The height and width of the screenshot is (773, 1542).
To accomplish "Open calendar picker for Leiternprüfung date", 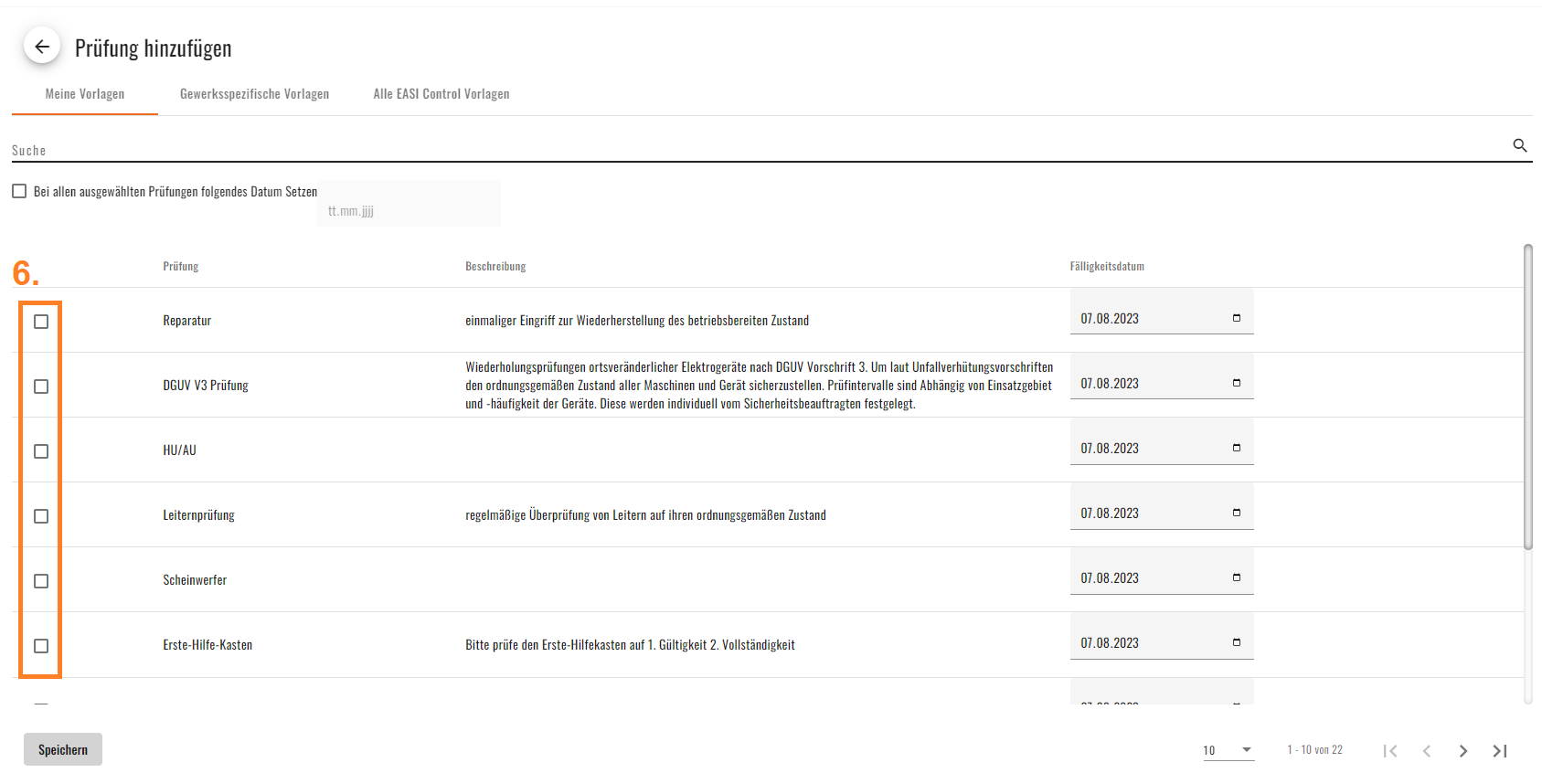I will [1237, 513].
